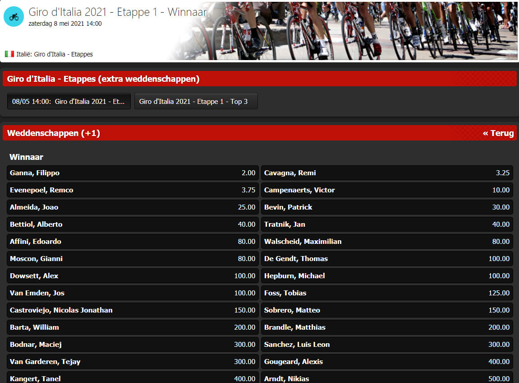Pick Evenepoel, Remco at 3.75
Image resolution: width=519 pixels, height=383 pixels.
tap(133, 190)
